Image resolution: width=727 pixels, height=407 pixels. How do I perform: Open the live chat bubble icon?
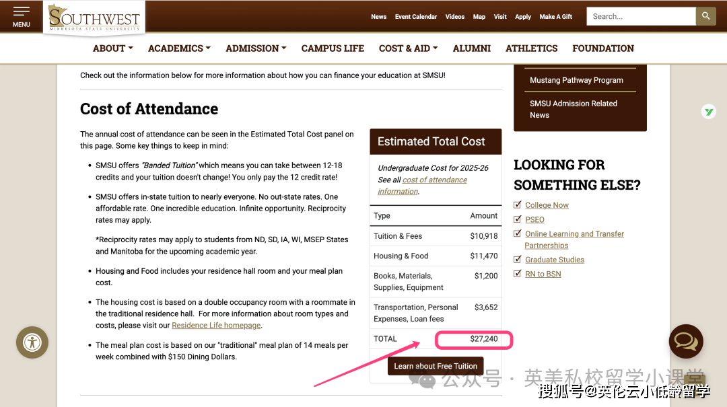pyautogui.click(x=685, y=341)
